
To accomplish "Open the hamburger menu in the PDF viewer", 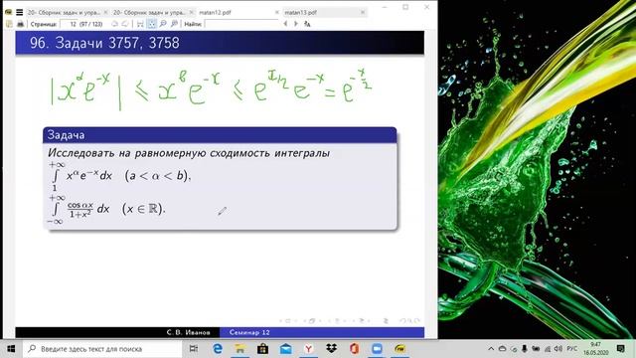I will [19, 12].
